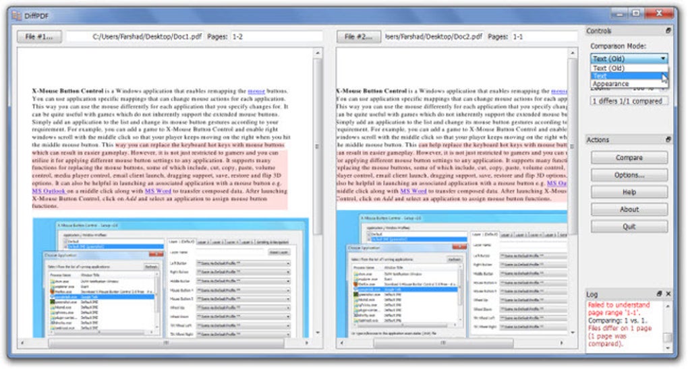Open the Options... dialog
The height and width of the screenshot is (369, 688).
pyautogui.click(x=629, y=175)
